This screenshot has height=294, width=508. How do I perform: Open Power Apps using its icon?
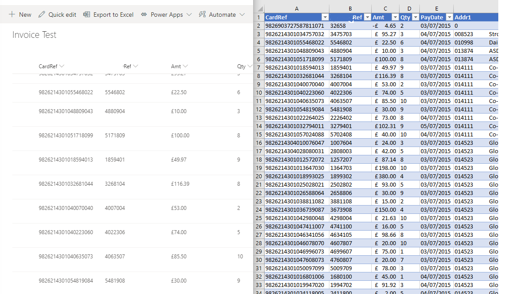pos(143,15)
